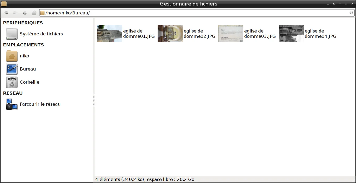Click the folder icon in the path bar
The image size is (356, 183).
[x=42, y=13]
